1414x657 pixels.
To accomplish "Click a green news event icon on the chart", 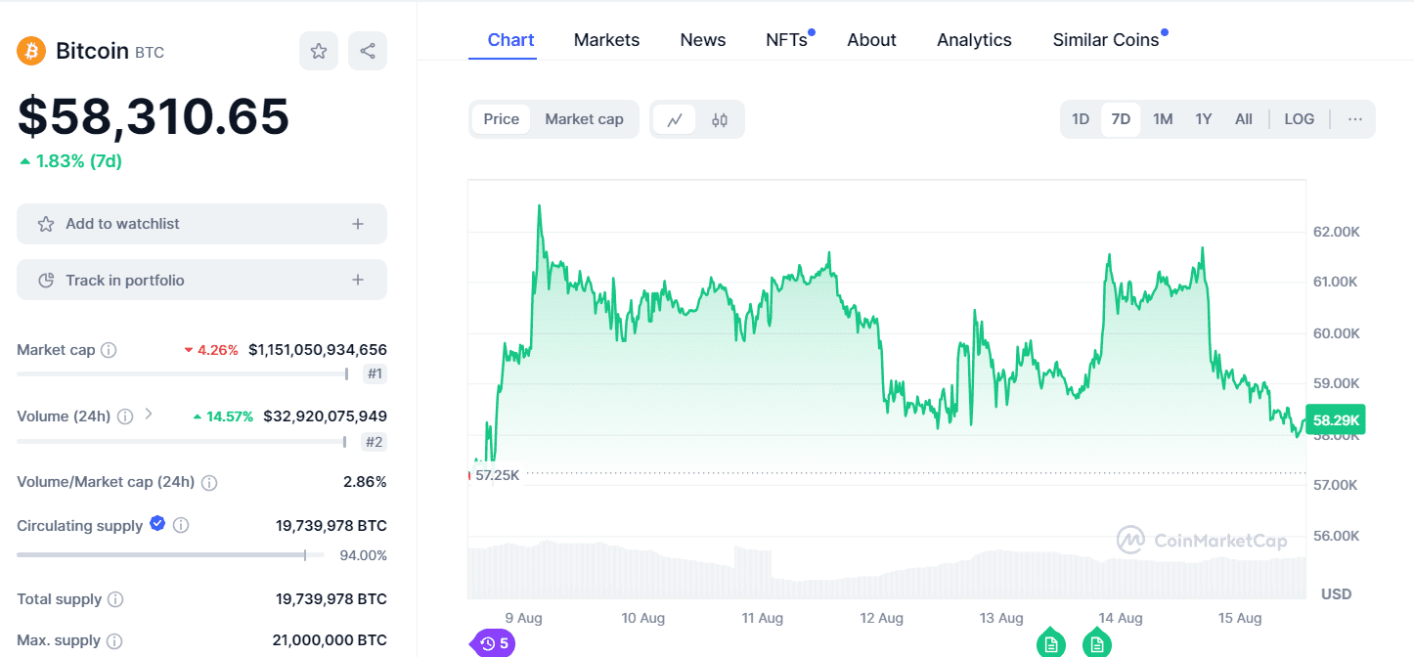I will point(1050,642).
